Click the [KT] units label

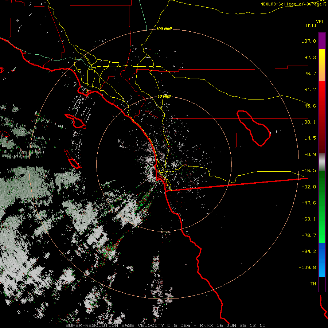[311, 25]
